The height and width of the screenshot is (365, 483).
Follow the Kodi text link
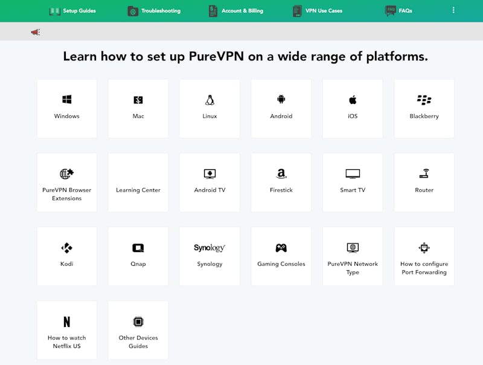point(67,264)
